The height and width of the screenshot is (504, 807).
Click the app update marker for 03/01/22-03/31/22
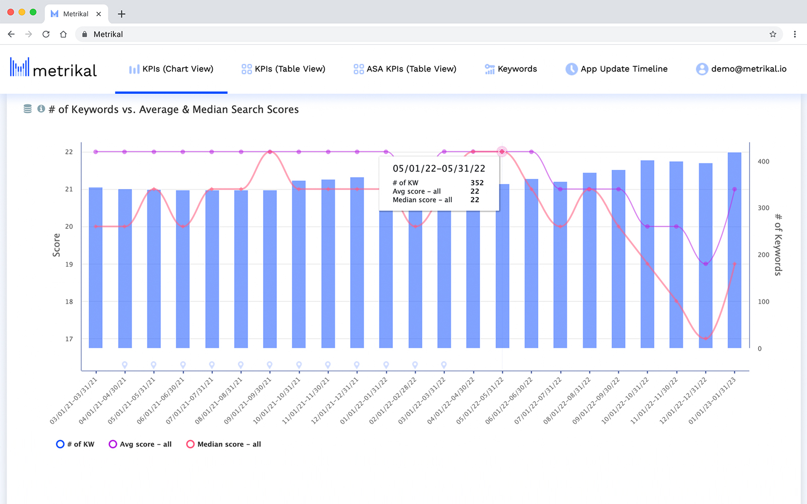point(444,365)
